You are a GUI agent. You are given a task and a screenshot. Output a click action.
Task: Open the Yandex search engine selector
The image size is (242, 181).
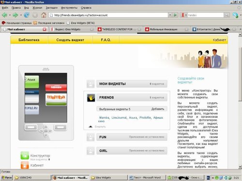click(x=184, y=15)
